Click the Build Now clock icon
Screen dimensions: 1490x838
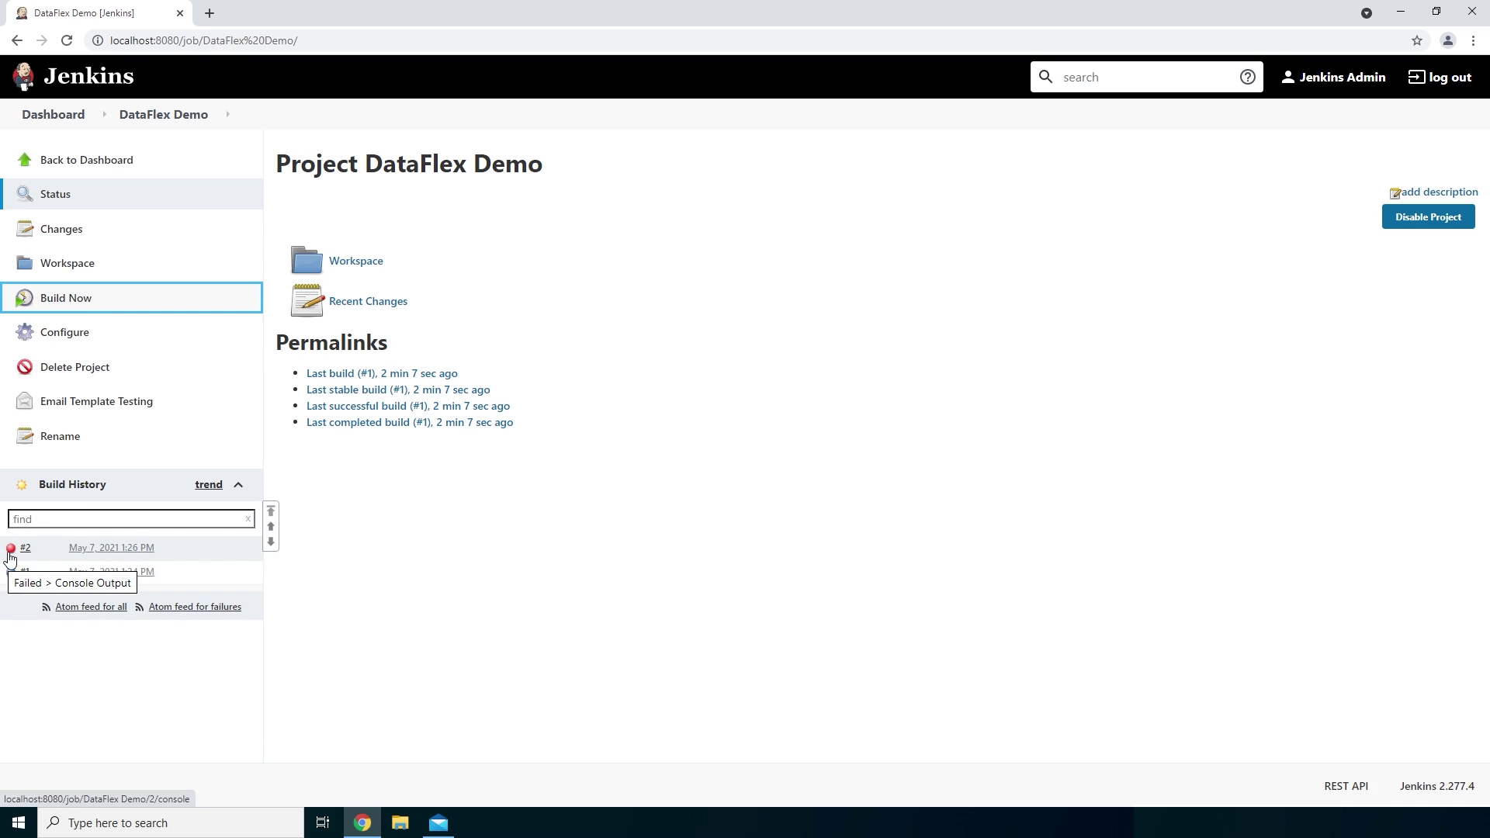(x=24, y=298)
